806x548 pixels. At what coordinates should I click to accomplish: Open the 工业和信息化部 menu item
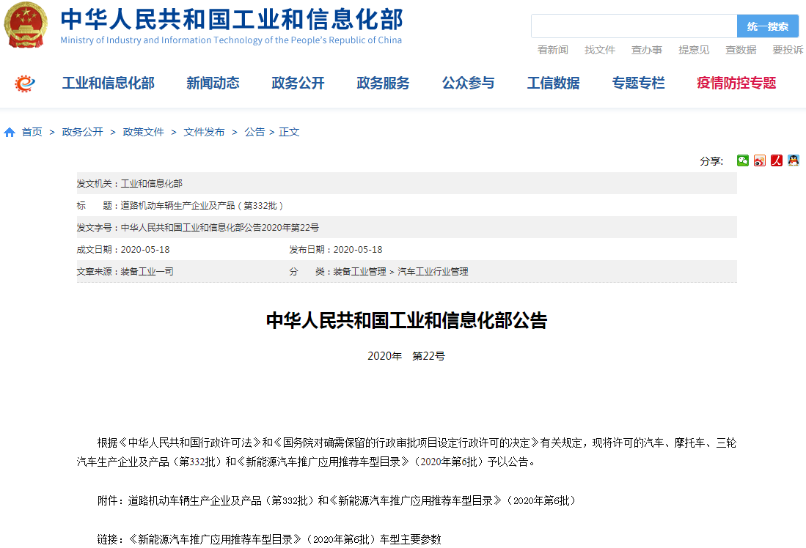point(109,84)
